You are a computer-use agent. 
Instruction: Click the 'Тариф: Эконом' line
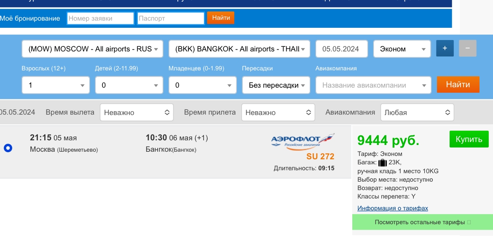[x=380, y=154]
